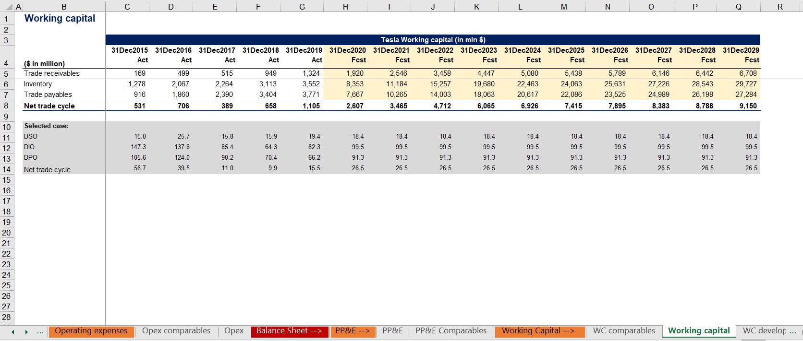
Task: Select row 8 header
Action: tap(6, 106)
